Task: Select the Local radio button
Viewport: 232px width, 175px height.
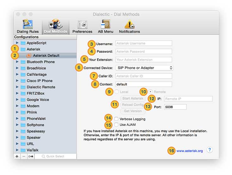Action: pos(117,92)
